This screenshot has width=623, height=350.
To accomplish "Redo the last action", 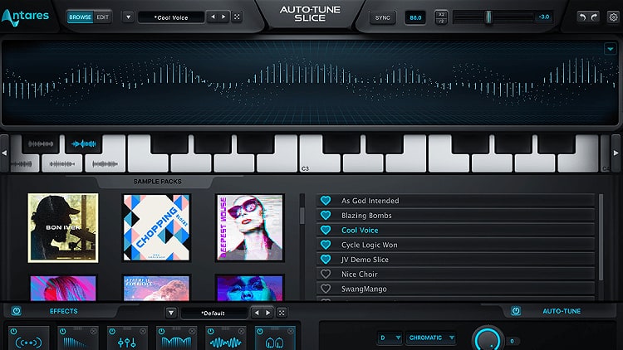I will (x=595, y=17).
